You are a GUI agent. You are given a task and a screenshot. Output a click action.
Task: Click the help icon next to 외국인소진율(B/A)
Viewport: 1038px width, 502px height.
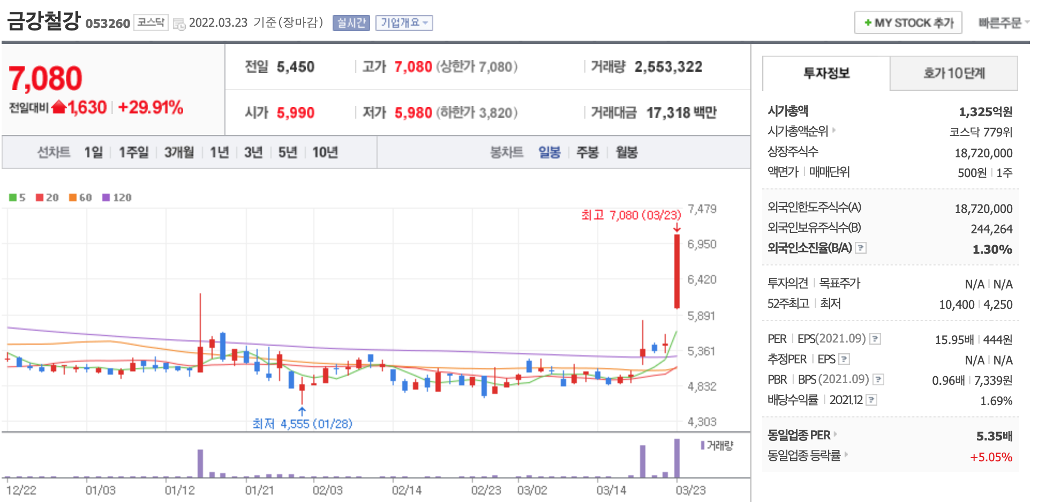pos(861,248)
